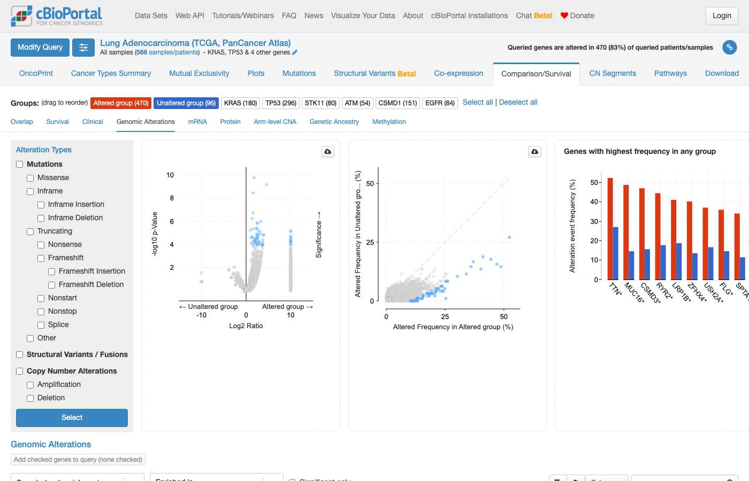Open the share link icon at top right

[729, 48]
